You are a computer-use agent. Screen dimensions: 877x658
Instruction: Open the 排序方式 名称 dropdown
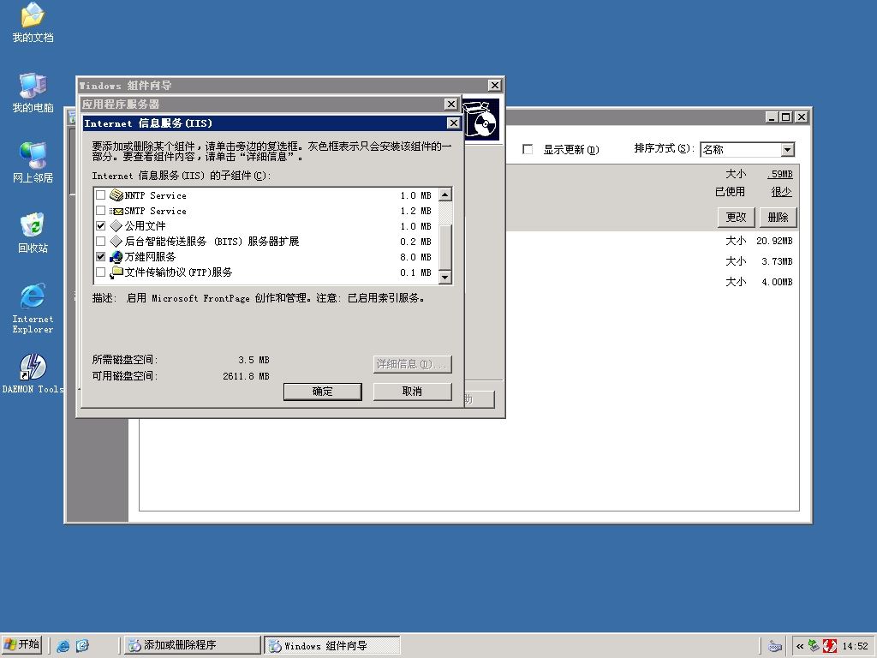[x=788, y=149]
